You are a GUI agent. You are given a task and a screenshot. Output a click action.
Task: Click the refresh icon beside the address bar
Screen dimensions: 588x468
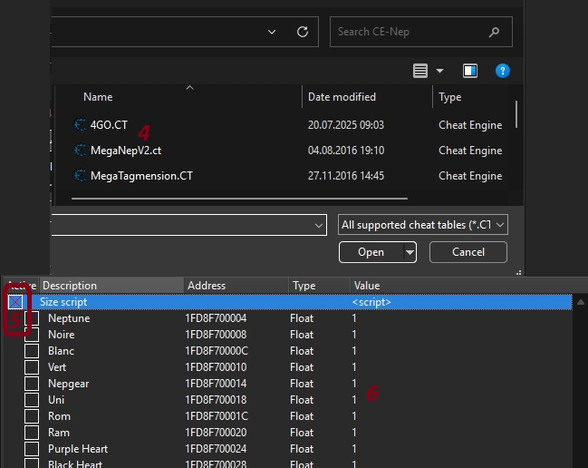tap(303, 31)
